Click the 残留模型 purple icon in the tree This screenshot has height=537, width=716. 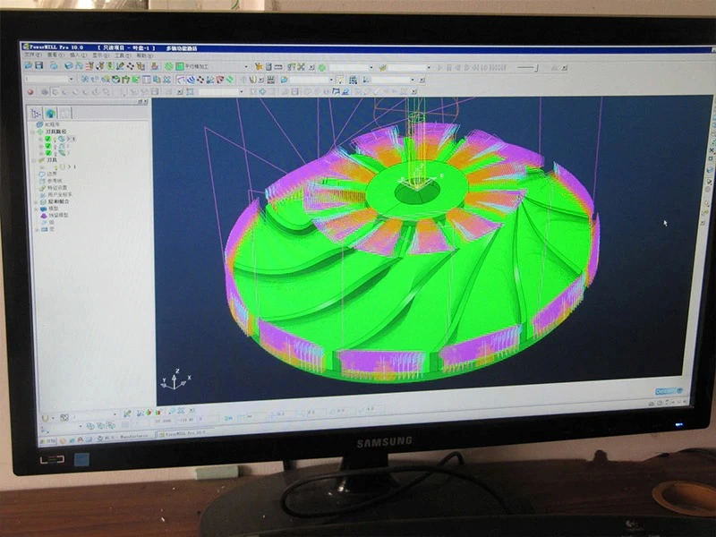coord(43,216)
